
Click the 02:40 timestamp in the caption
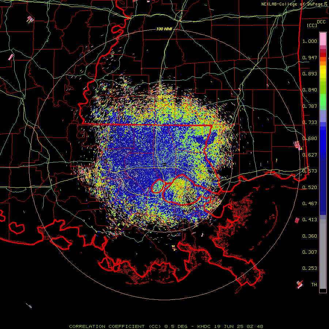pos(255,326)
